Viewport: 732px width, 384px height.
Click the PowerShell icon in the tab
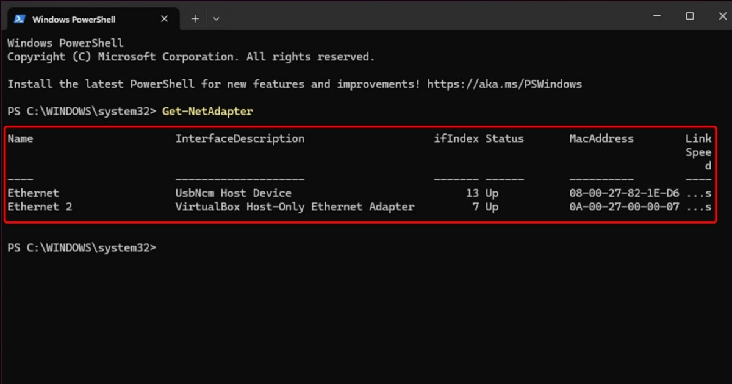click(20, 19)
